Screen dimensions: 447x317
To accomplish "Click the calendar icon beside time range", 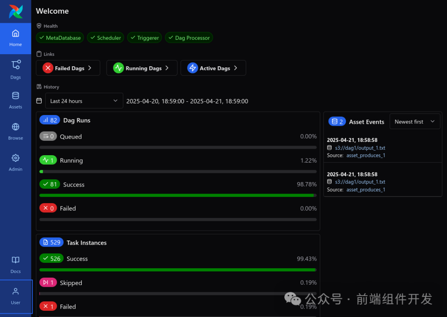I will 39,101.
